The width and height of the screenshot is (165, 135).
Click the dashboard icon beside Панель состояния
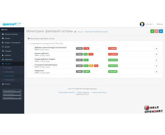3,34
